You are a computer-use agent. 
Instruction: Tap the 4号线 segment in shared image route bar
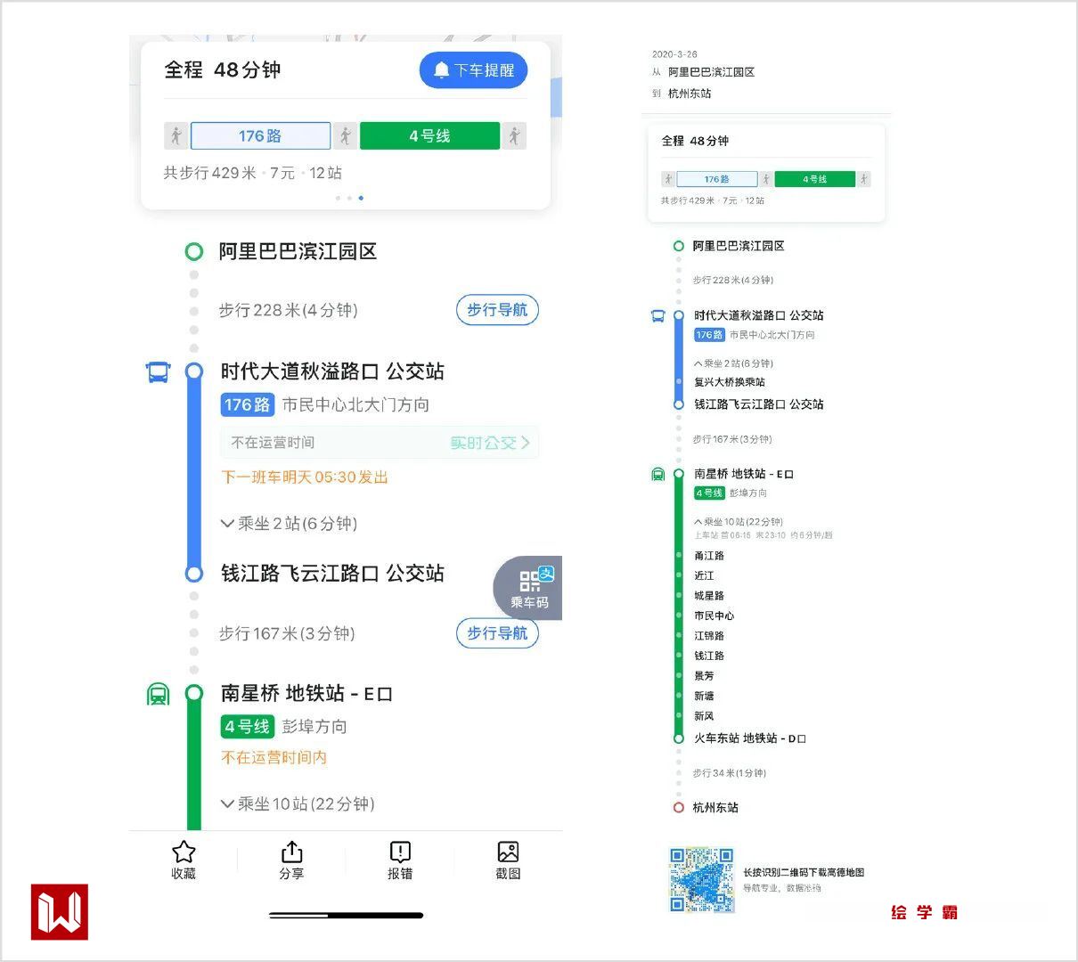[x=815, y=179]
